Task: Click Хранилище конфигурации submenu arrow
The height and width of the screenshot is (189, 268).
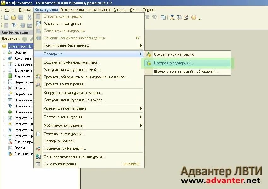Action: pos(141,109)
